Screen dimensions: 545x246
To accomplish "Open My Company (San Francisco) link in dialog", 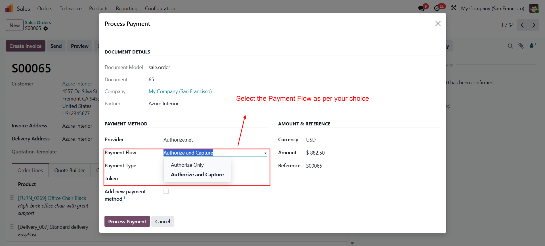I will pos(180,91).
